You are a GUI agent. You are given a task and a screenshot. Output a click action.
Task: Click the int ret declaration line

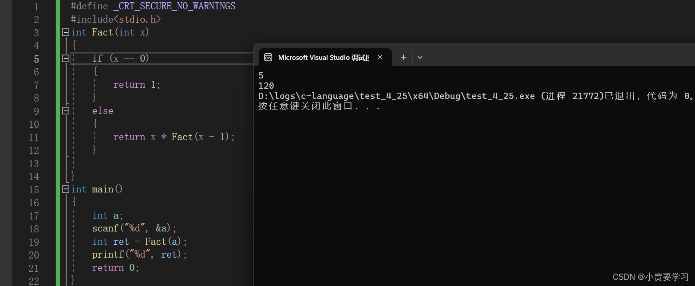tap(140, 242)
